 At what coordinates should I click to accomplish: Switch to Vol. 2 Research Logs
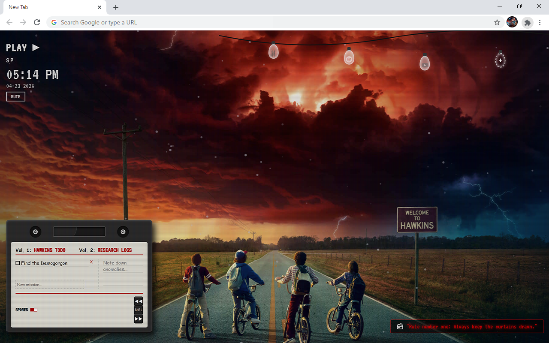tap(106, 250)
